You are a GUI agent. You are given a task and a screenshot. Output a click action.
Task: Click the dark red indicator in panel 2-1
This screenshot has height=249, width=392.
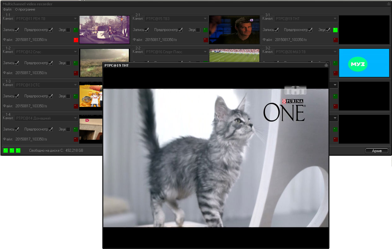(206, 40)
